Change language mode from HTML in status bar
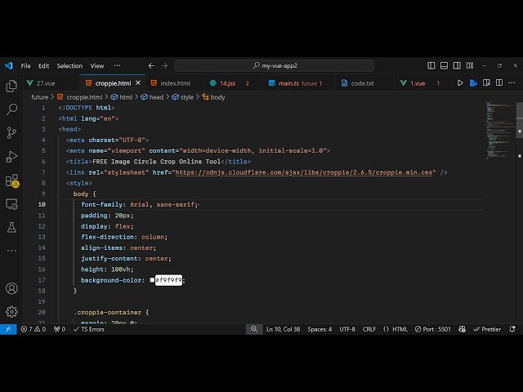The width and height of the screenshot is (523, 392). 400,329
